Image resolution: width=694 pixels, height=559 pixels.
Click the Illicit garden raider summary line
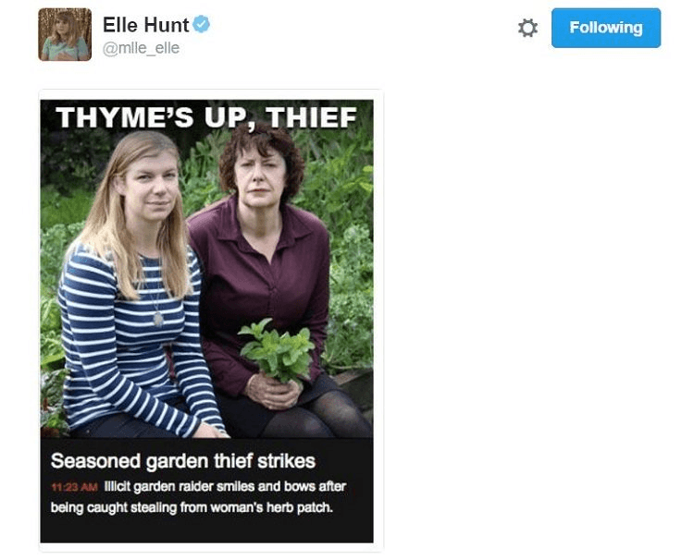coord(225,487)
